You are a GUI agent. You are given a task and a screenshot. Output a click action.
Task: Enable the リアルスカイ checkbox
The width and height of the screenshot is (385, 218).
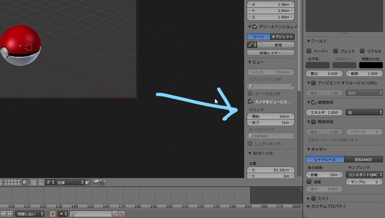362,51
